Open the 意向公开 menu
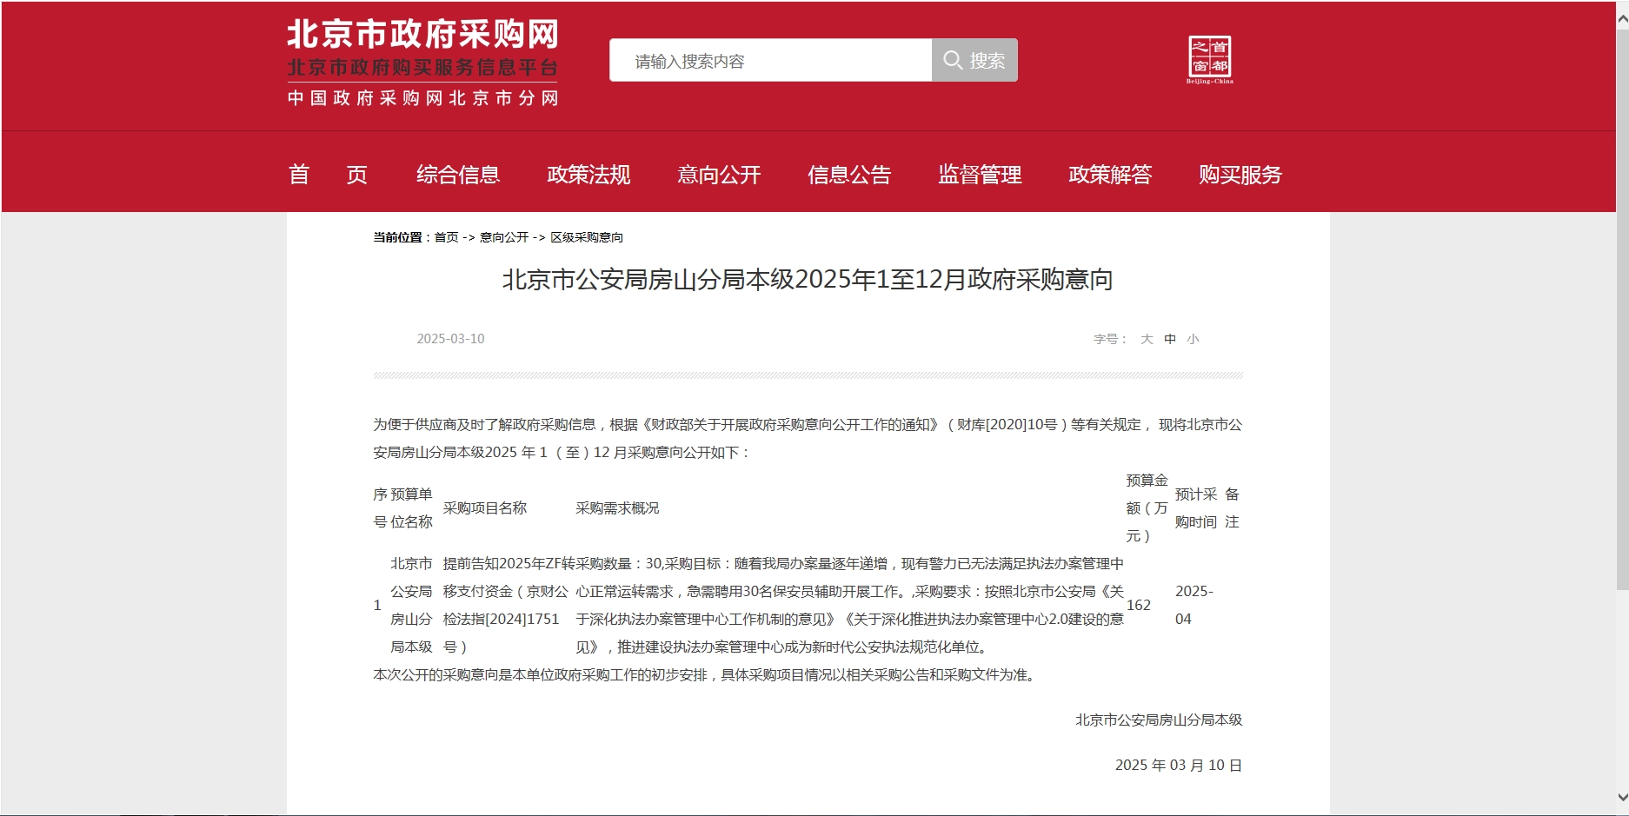The height and width of the screenshot is (816, 1629). point(719,175)
